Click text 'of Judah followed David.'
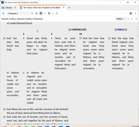This screenshot has width=139, height=127. [x=20, y=23]
